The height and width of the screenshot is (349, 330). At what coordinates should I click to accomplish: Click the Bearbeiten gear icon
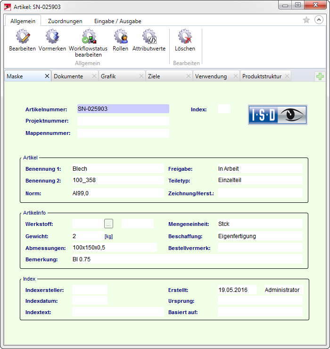point(22,37)
